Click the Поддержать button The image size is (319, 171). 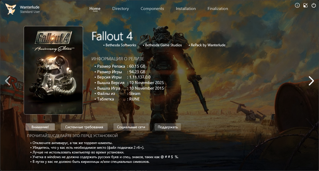168,127
